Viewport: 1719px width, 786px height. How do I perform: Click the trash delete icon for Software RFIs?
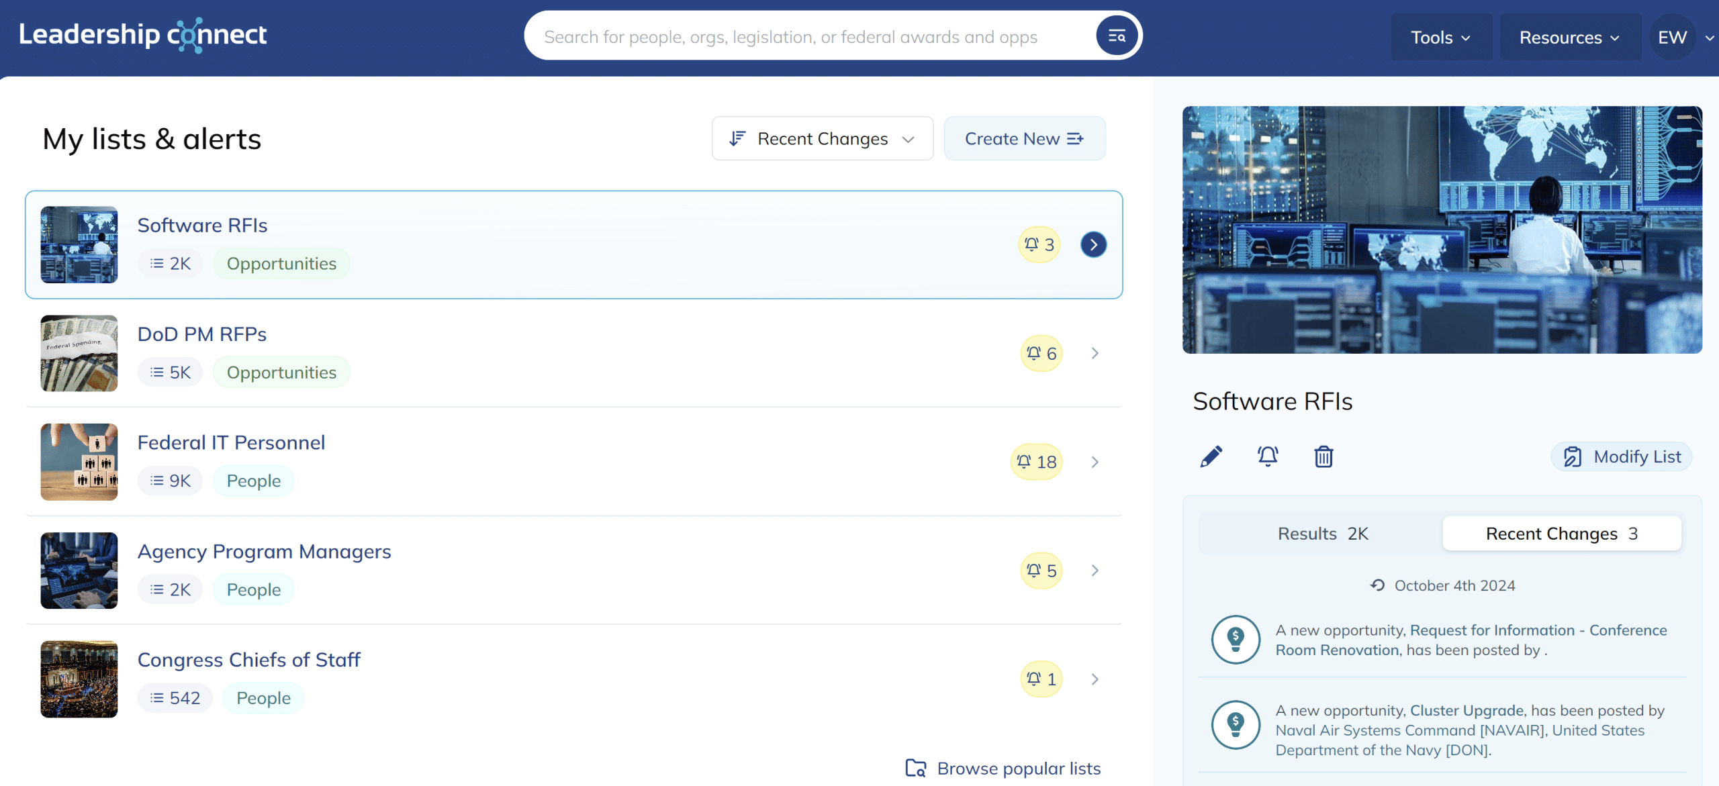point(1323,456)
